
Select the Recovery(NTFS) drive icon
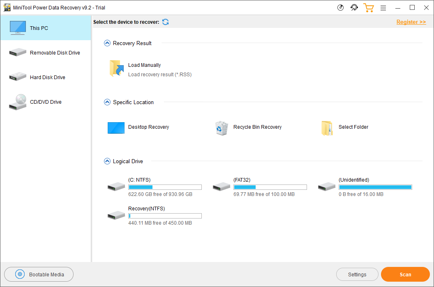116,216
